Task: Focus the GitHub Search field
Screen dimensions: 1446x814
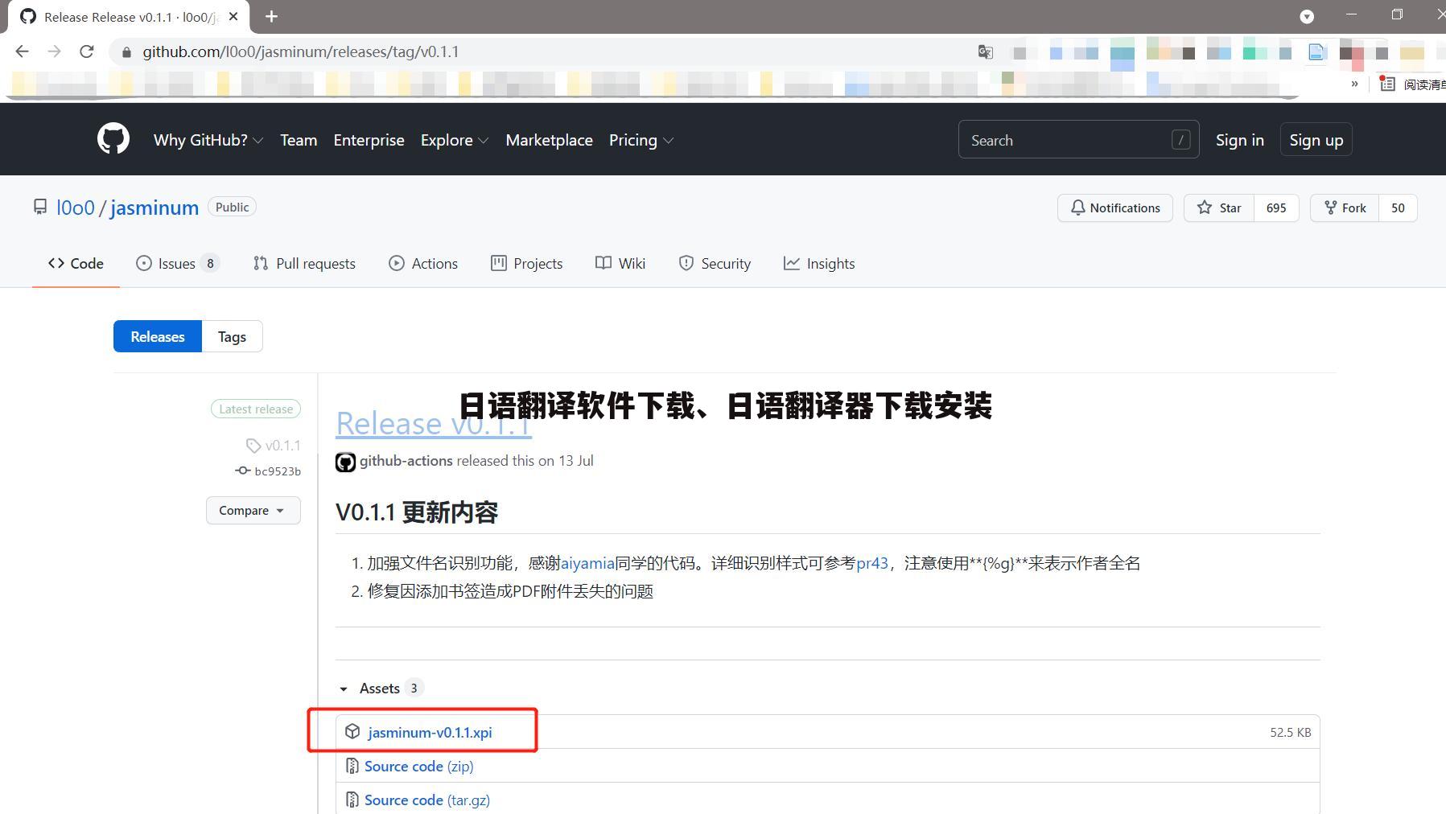Action: pos(1078,140)
